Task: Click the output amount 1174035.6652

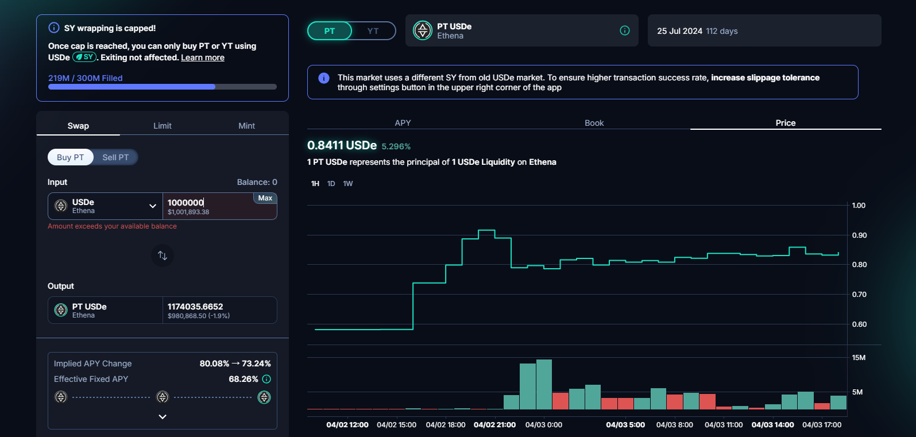Action: pyautogui.click(x=195, y=307)
